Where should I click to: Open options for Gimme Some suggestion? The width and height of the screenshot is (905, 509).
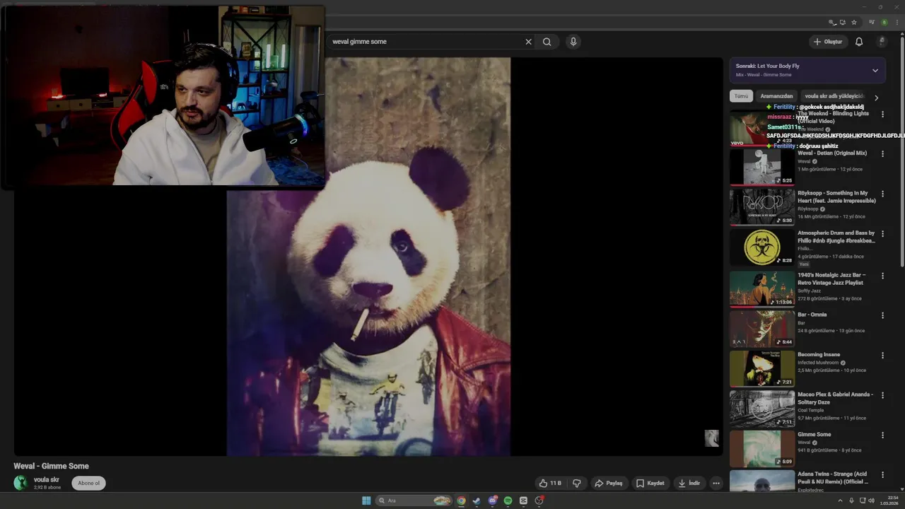882,435
